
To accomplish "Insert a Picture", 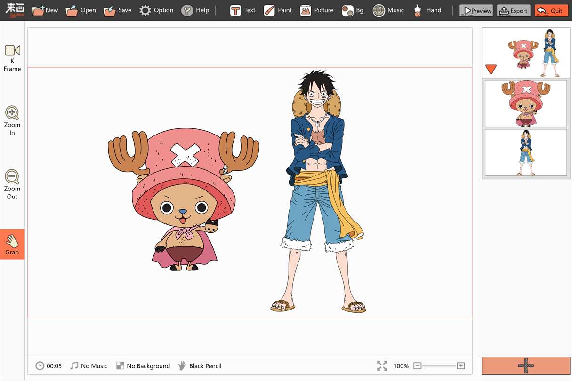I will [x=316, y=10].
